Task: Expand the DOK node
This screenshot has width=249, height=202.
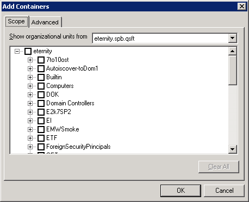Action: click(x=30, y=94)
